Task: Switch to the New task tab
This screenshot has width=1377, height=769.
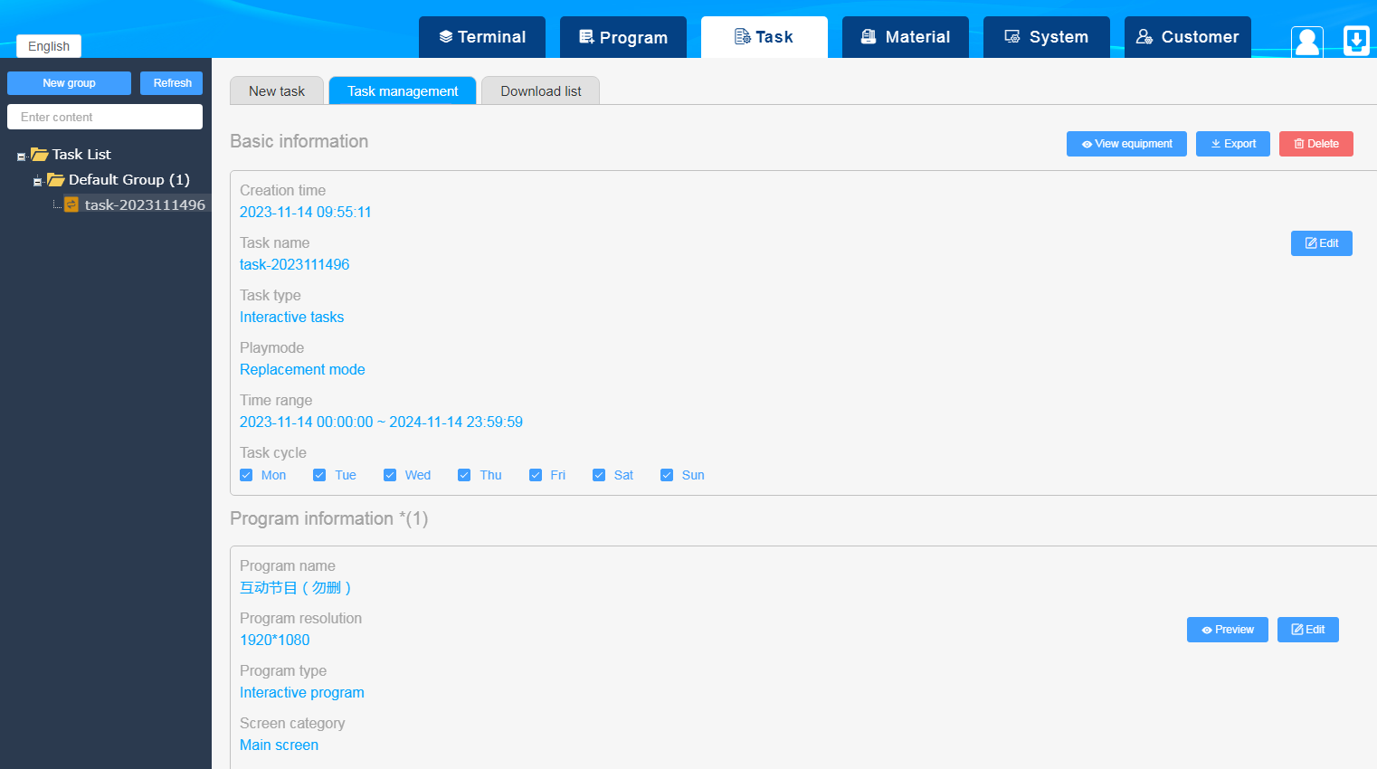Action: pos(277,90)
